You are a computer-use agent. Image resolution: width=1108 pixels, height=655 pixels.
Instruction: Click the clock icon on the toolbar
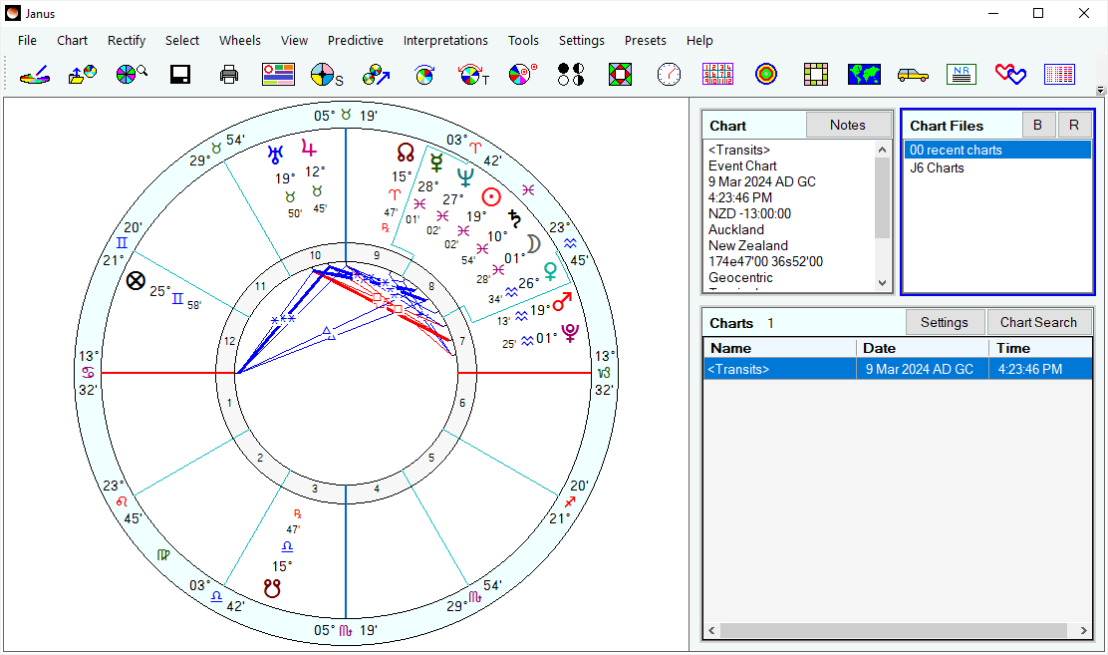pyautogui.click(x=669, y=74)
